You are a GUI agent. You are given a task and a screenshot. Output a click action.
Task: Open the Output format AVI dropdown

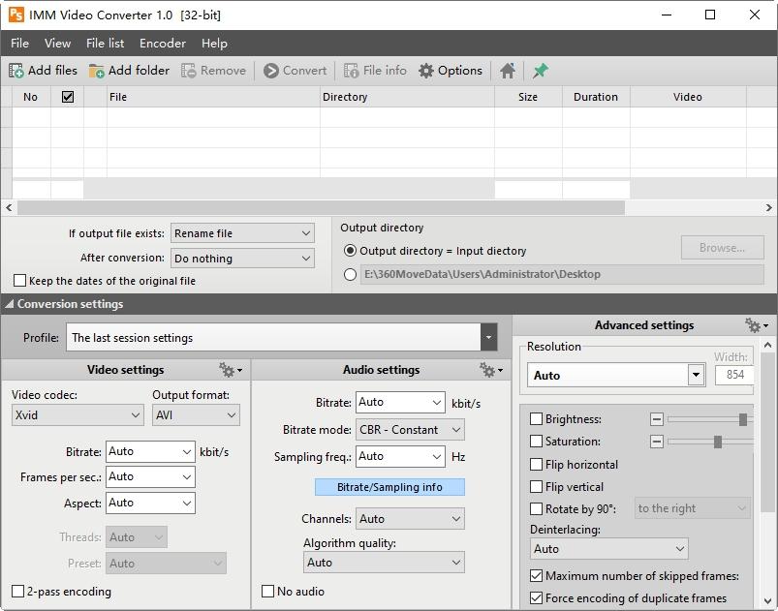[196, 415]
